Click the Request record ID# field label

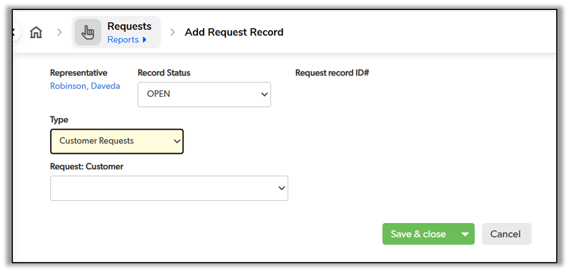point(332,73)
